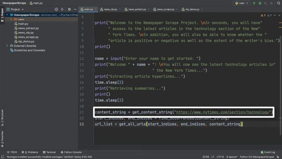Click the NewspaperScrape breadcrumb in the title bar
This screenshot has height=159, width=282.
click(14, 3)
